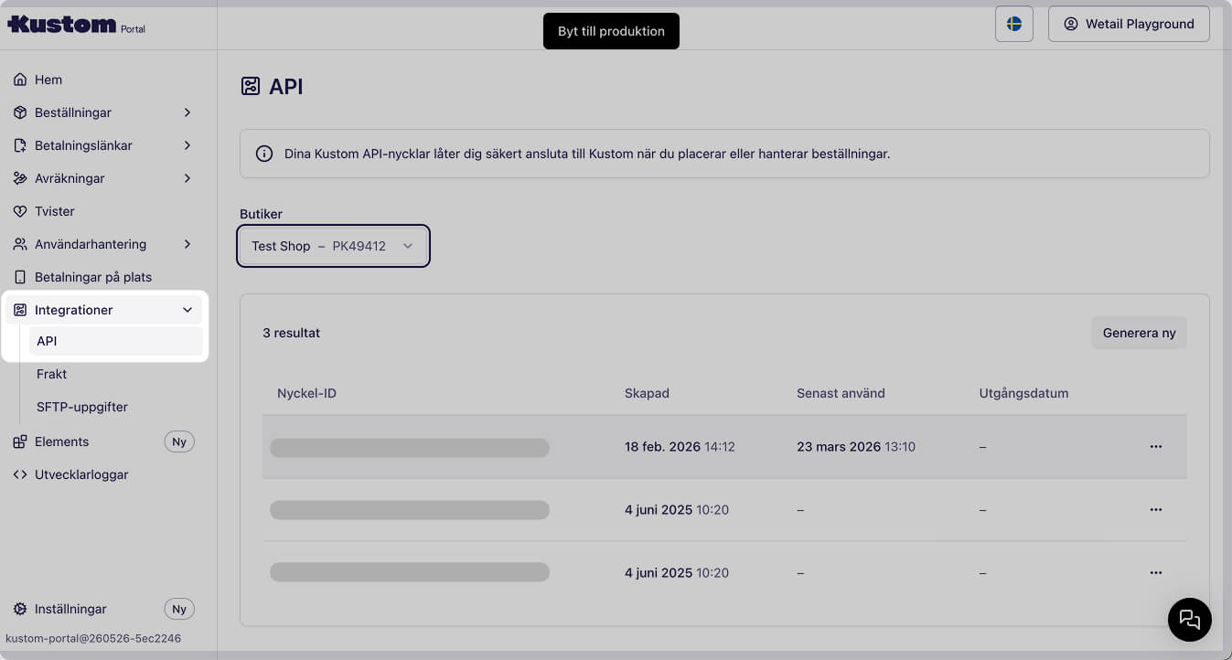The width and height of the screenshot is (1232, 660).
Task: Open the Butiker Test Shop dropdown
Action: coord(333,246)
